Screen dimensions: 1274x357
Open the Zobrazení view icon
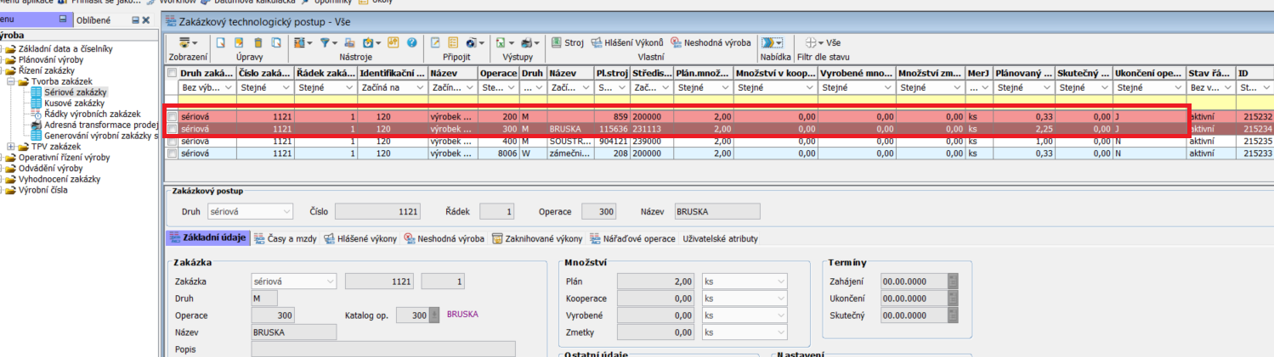coord(184,42)
